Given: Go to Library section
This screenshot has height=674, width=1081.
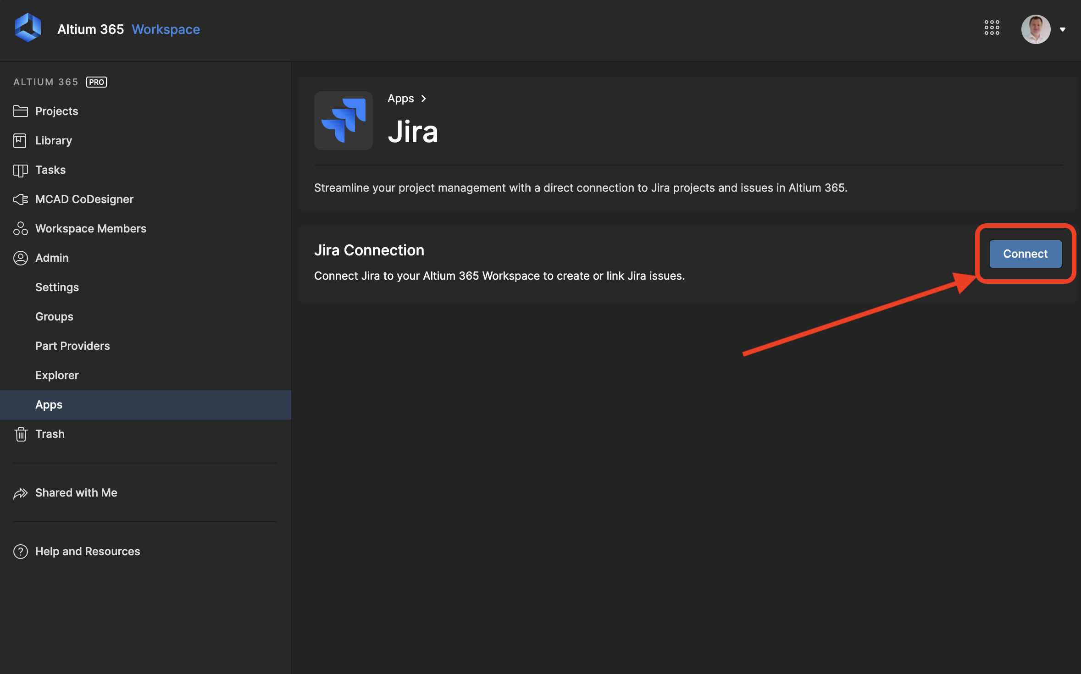Looking at the screenshot, I should 145,140.
